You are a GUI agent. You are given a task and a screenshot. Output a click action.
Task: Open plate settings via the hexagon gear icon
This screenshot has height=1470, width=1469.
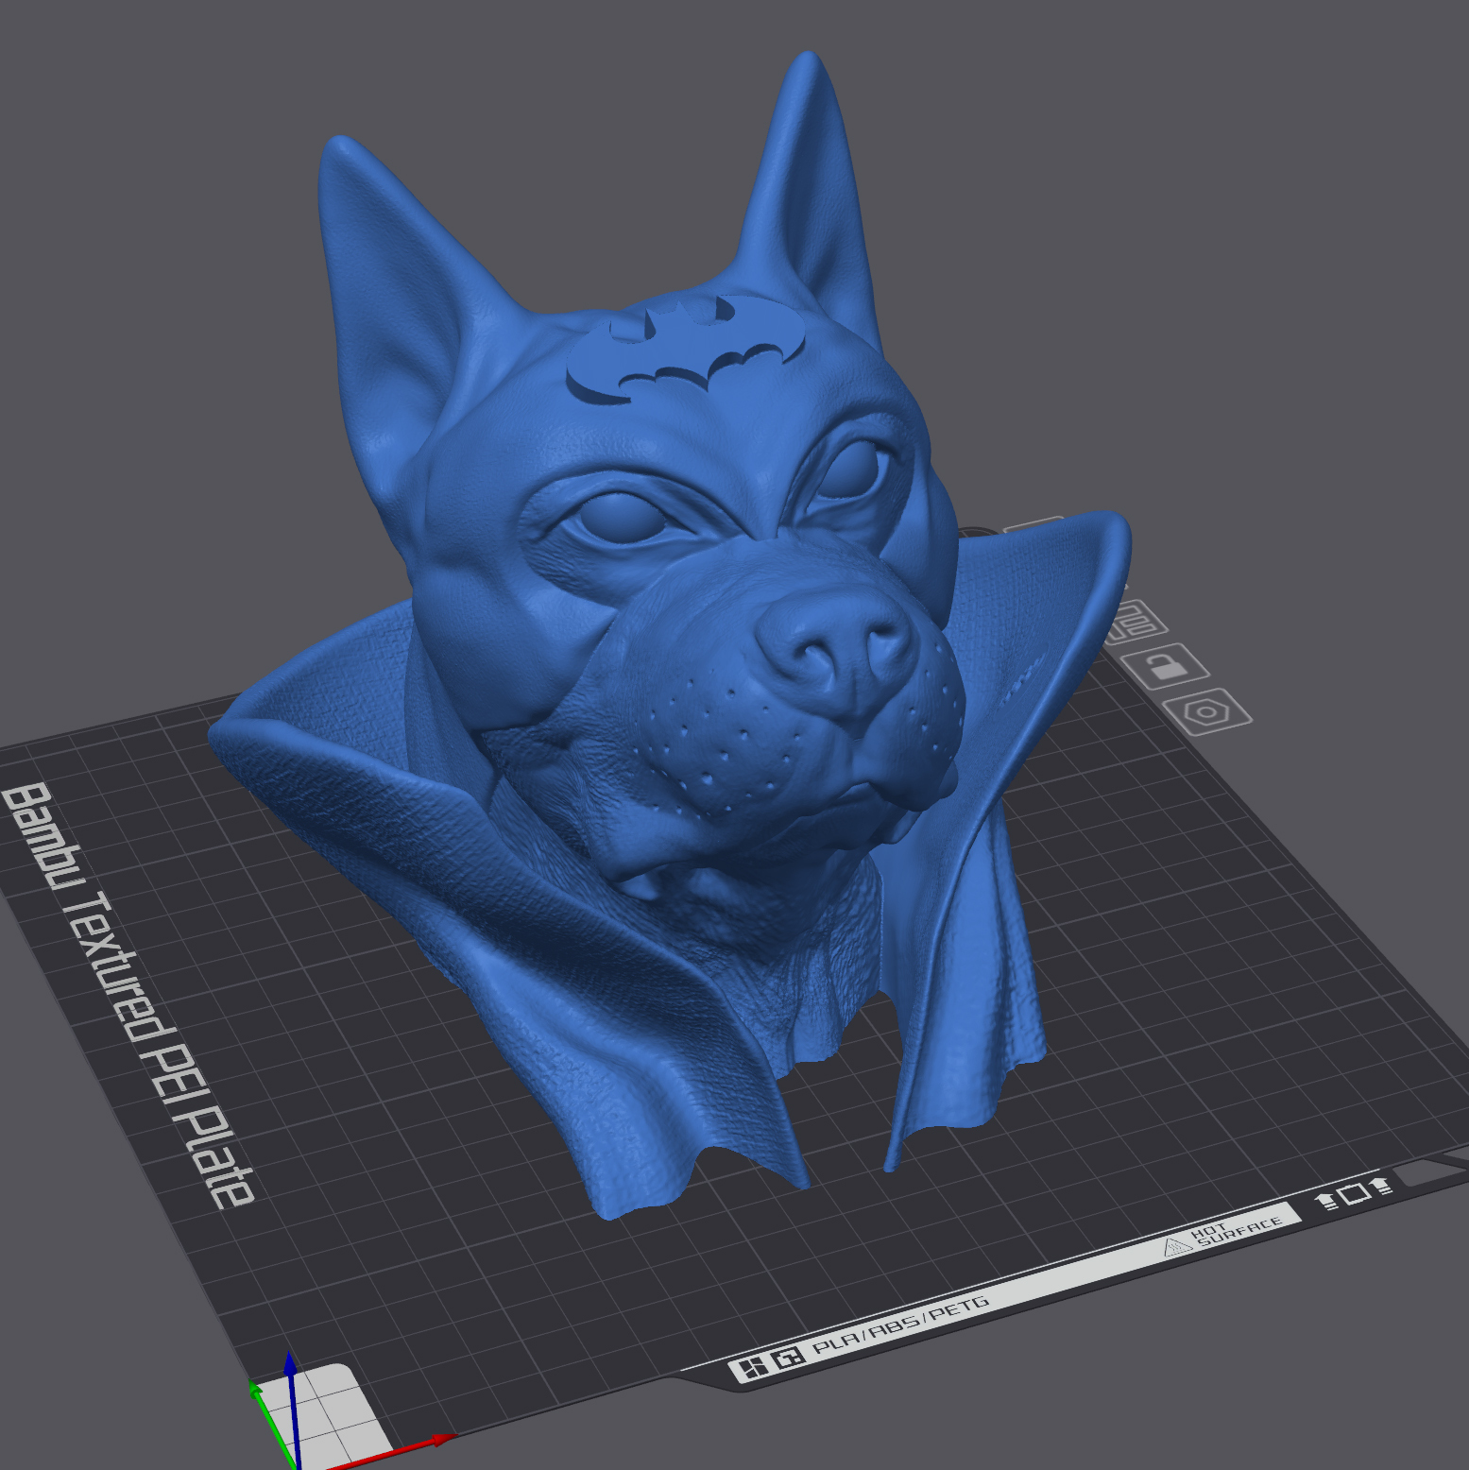(1207, 711)
